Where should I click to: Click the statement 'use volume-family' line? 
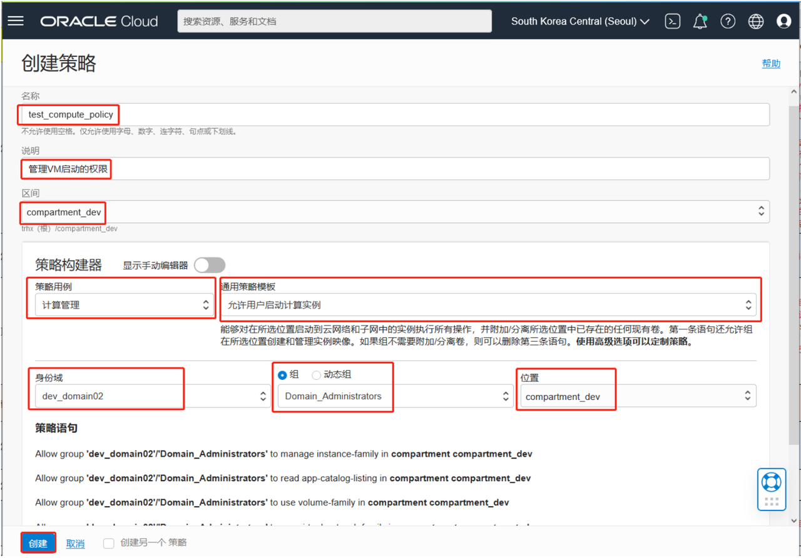point(272,502)
